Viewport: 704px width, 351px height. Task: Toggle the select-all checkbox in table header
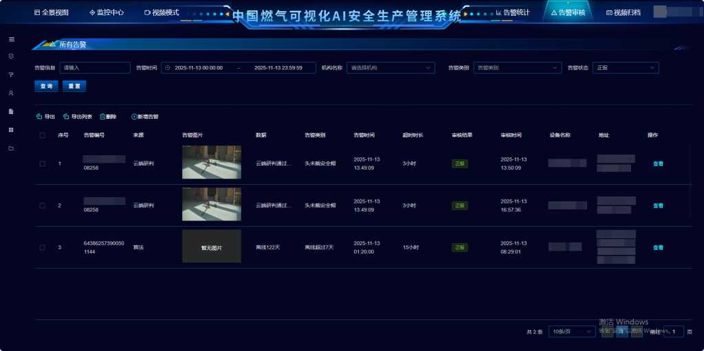pyautogui.click(x=42, y=135)
